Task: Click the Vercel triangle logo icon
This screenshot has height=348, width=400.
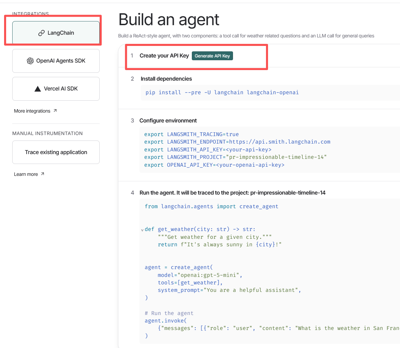Action: point(37,89)
